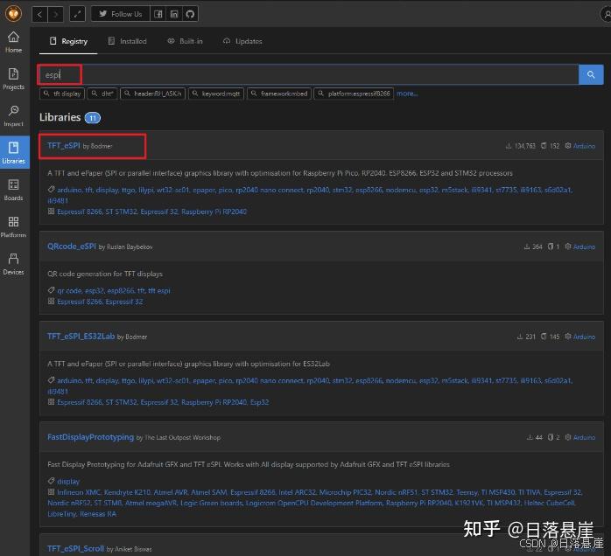Viewport: 611px width, 556px height.
Task: Open the TFT_eSPI_Scroll library link
Action: [x=75, y=549]
